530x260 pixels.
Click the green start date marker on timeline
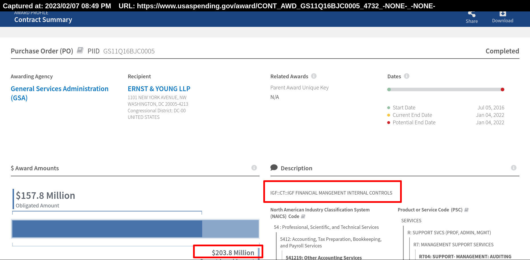coord(389,89)
